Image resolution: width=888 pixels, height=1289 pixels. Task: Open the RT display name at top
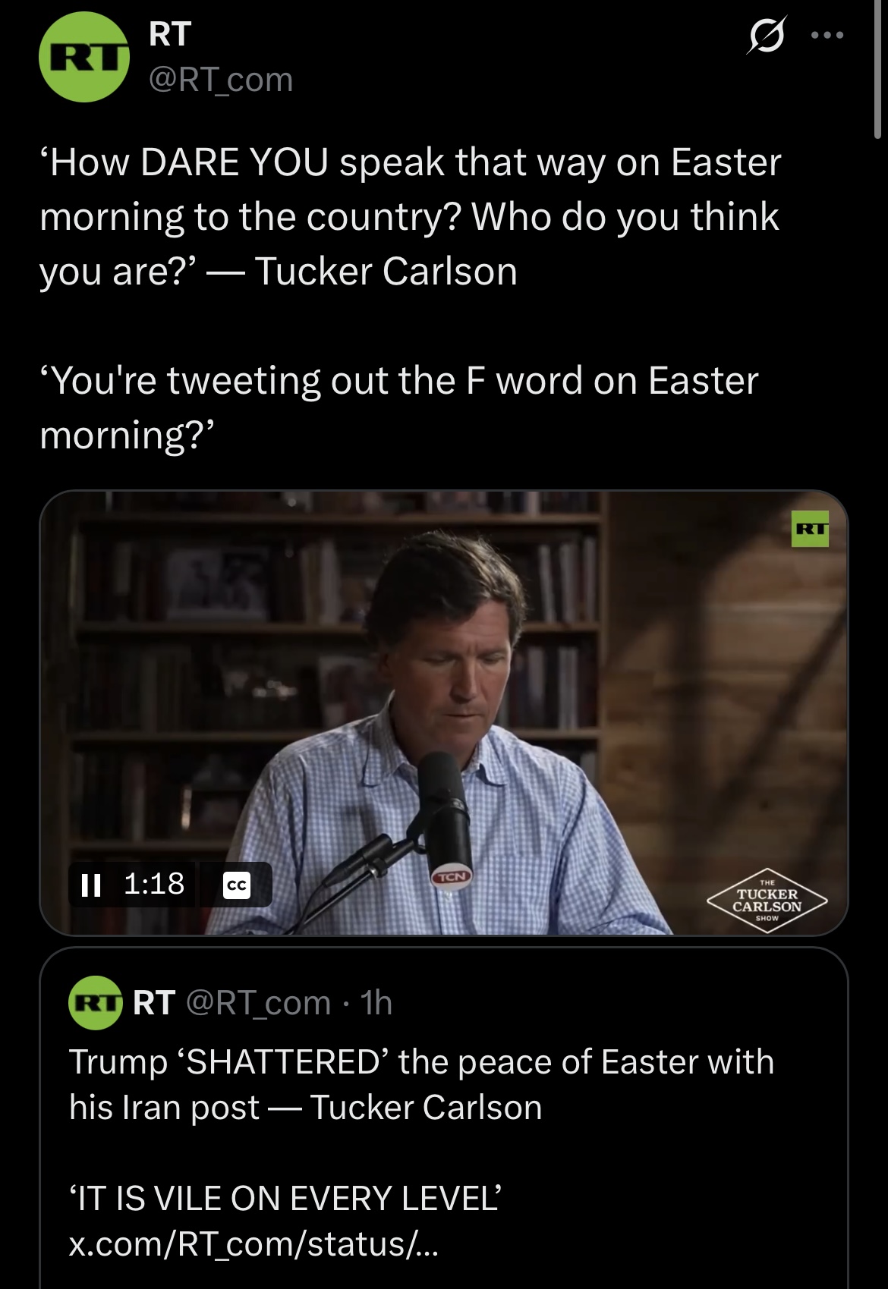pyautogui.click(x=170, y=34)
